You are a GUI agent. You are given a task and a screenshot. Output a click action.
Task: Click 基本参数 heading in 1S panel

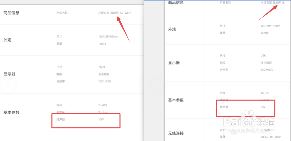(x=176, y=100)
